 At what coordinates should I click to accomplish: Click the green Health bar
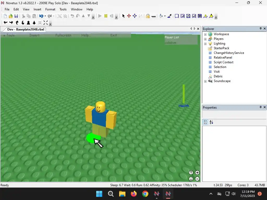pyautogui.click(x=184, y=94)
